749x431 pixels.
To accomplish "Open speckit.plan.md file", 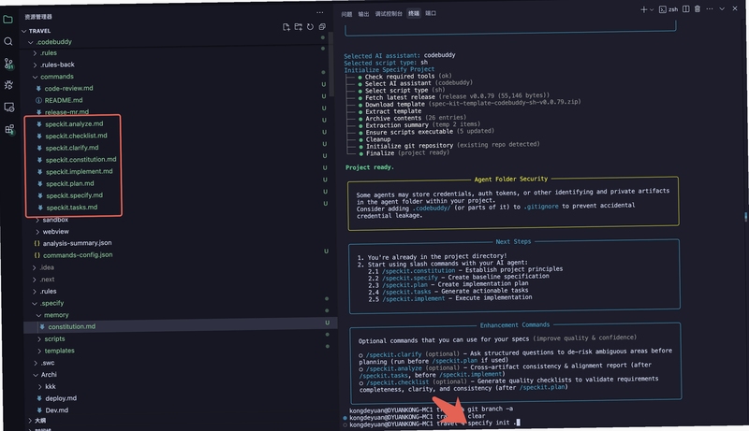I will [69, 183].
